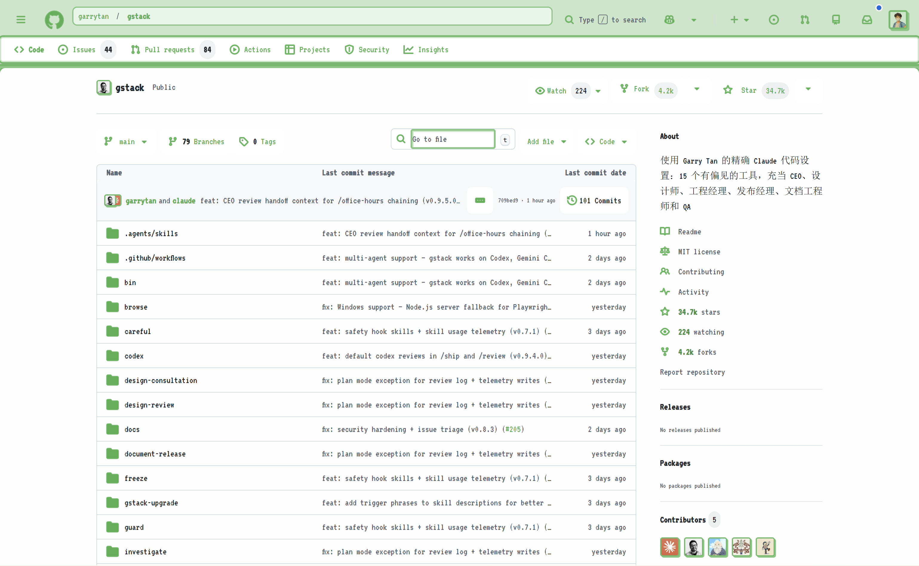Click the MIT license link
This screenshot has height=566, width=919.
(x=699, y=252)
